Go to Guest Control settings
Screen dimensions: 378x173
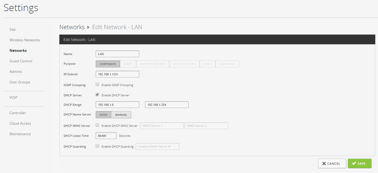tap(21, 61)
